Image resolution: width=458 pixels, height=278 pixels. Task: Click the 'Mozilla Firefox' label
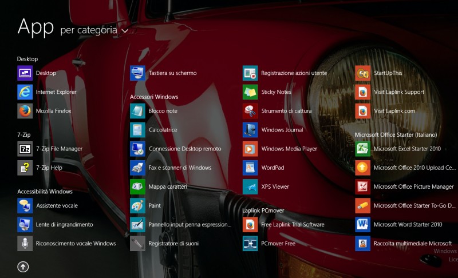pyautogui.click(x=54, y=111)
